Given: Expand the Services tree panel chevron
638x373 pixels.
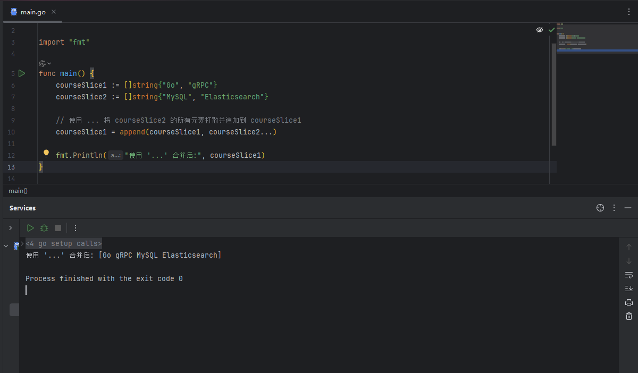Looking at the screenshot, I should (10, 228).
